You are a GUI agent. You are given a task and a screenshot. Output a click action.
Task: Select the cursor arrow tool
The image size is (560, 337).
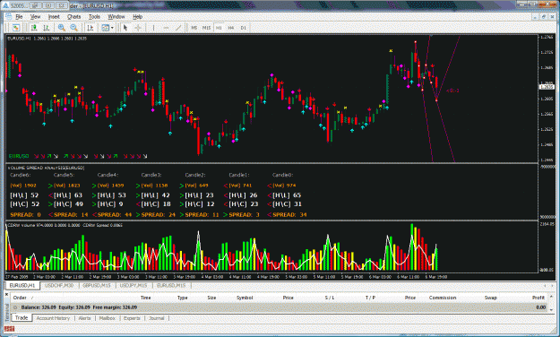coord(125,28)
